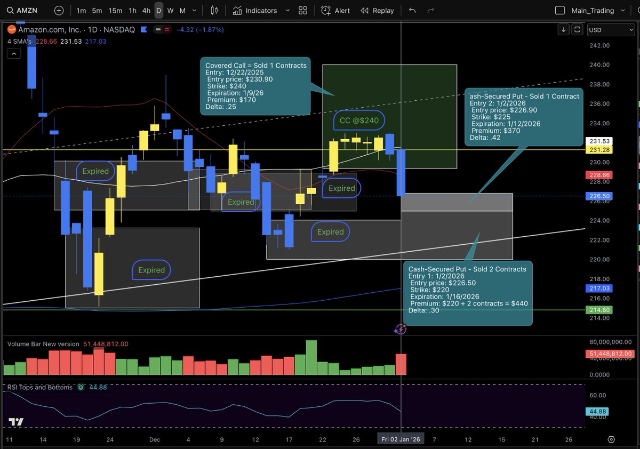Image resolution: width=640 pixels, height=449 pixels.
Task: Click the 44.88 RSI scale label
Action: (597, 412)
